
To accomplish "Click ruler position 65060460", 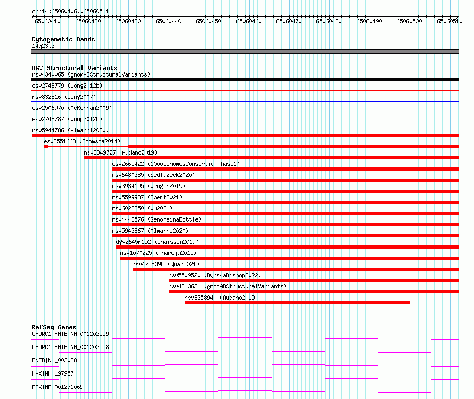I will [x=249, y=21].
